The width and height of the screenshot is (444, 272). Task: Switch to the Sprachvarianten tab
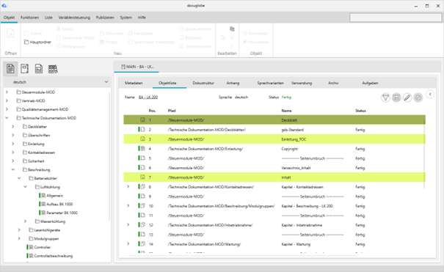[x=270, y=83]
